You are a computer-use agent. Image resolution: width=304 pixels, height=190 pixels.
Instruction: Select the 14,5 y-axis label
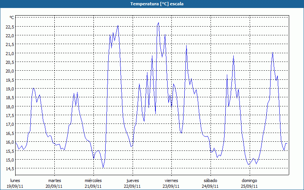point(10,169)
